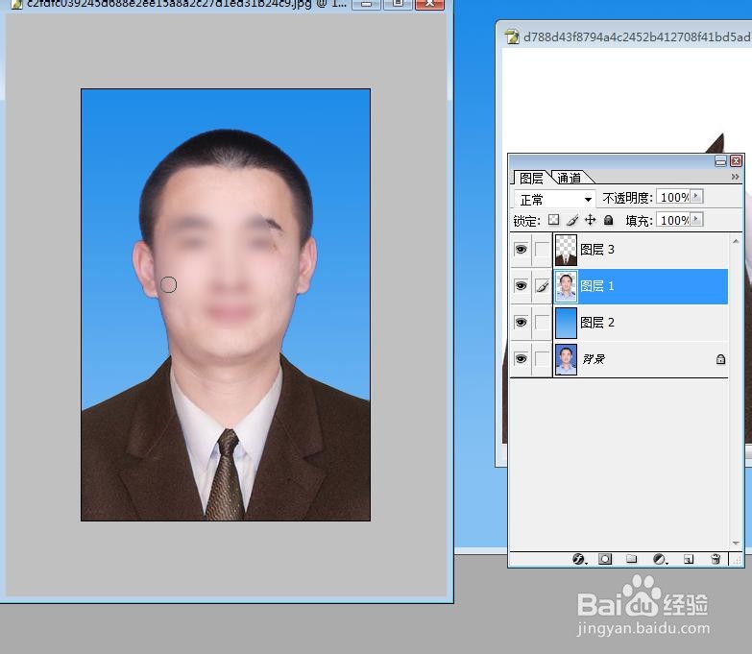Enable lock position move icon
The image size is (752, 654).
pos(591,220)
